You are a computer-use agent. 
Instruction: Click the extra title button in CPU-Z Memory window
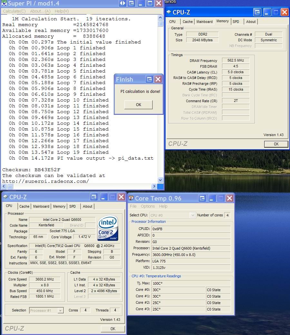pos(257,12)
